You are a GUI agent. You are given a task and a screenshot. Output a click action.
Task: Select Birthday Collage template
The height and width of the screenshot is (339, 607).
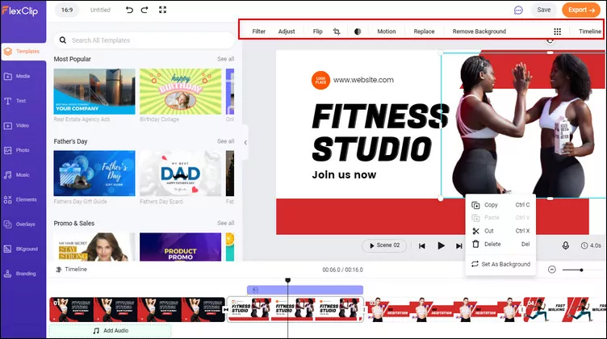(180, 92)
